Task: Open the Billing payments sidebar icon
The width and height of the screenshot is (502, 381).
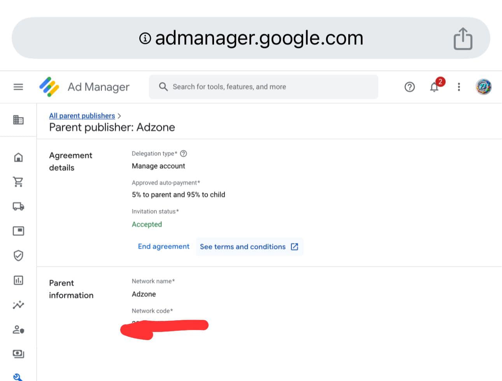Action: click(18, 354)
